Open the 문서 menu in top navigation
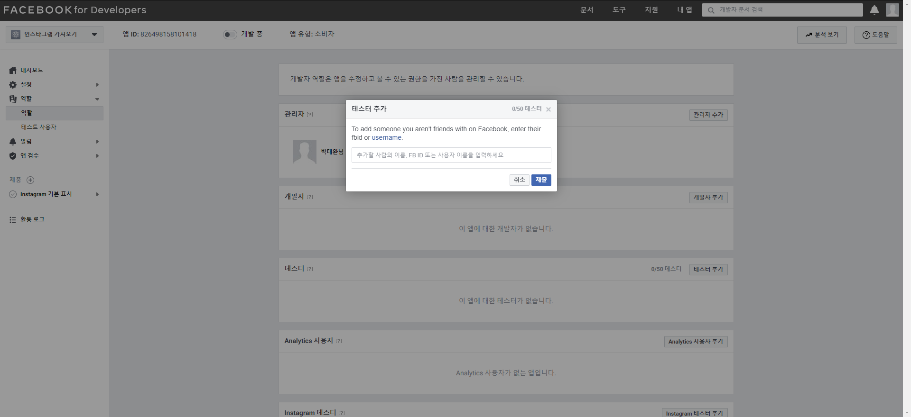The image size is (911, 417). click(587, 10)
